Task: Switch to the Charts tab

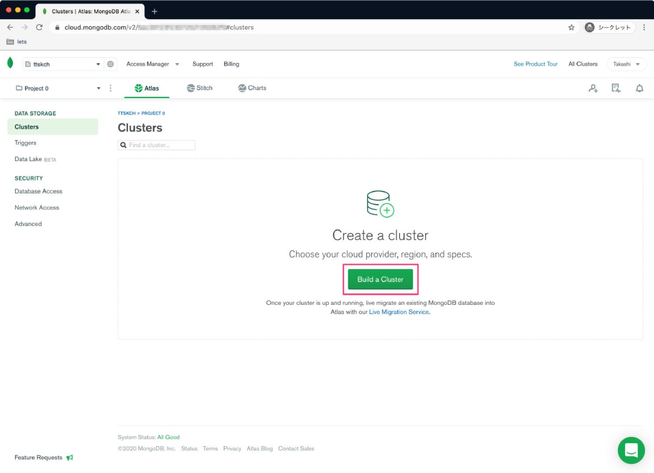Action: (x=252, y=88)
